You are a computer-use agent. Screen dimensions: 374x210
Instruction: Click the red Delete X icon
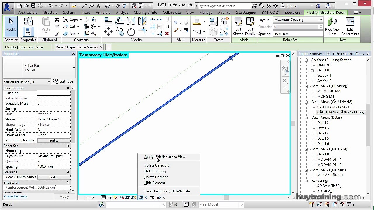click(167, 34)
